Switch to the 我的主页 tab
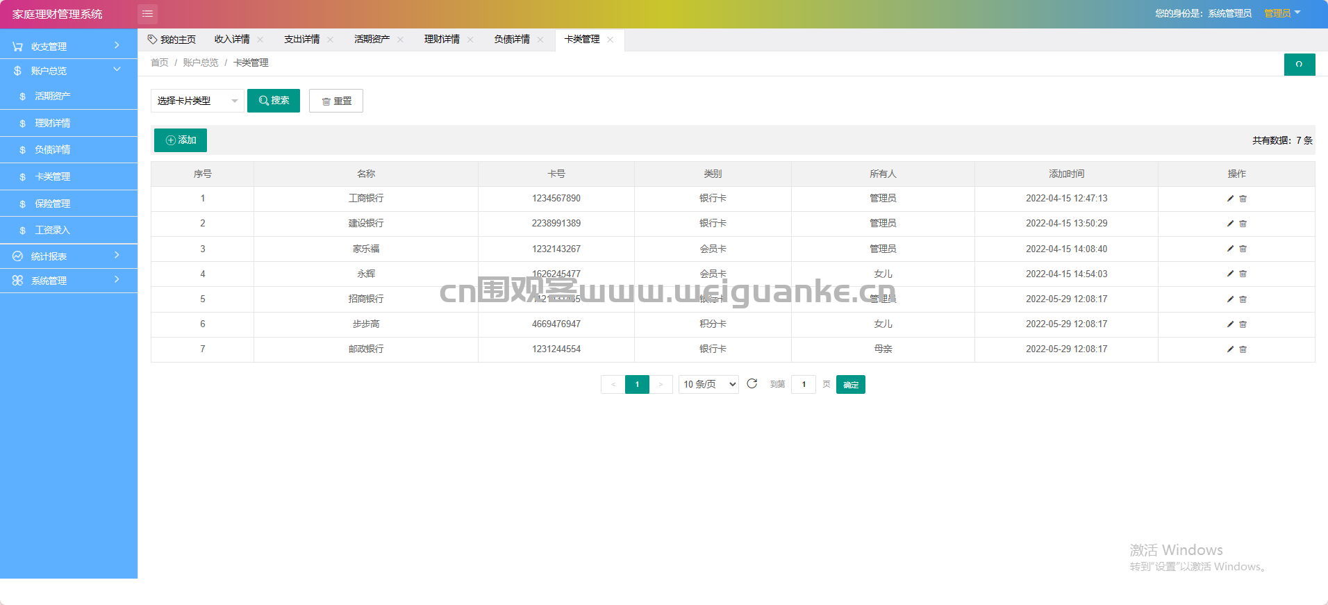Image resolution: width=1328 pixels, height=605 pixels. point(172,40)
